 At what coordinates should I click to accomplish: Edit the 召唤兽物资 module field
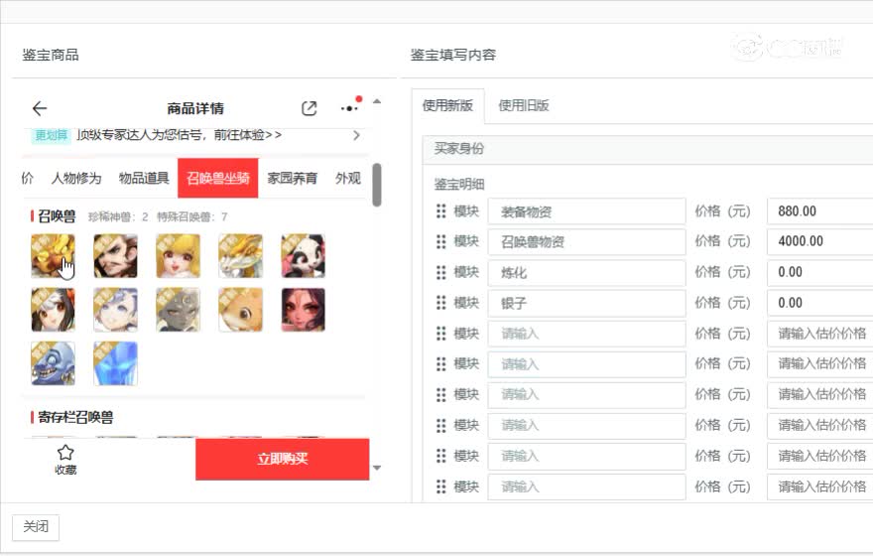(x=587, y=241)
